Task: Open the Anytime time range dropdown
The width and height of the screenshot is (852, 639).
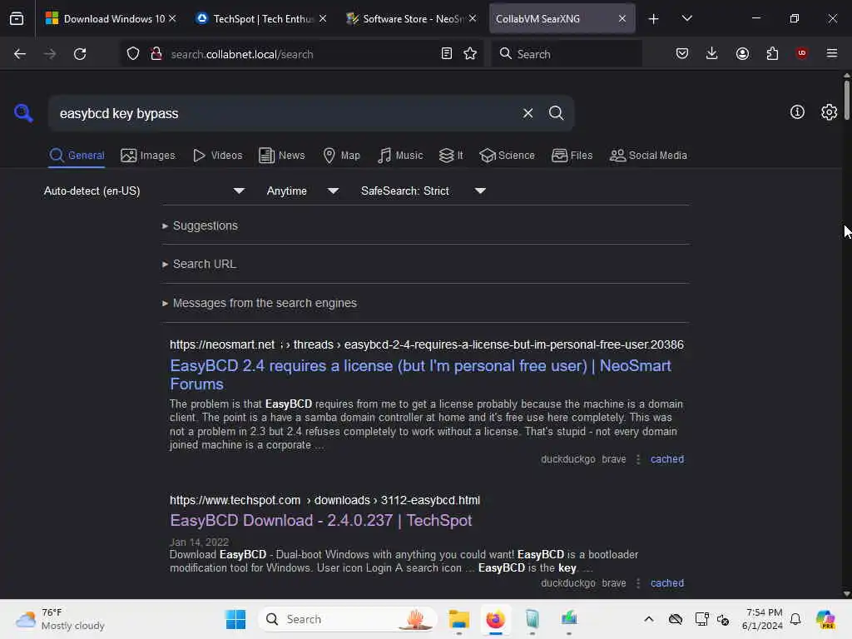Action: (302, 191)
